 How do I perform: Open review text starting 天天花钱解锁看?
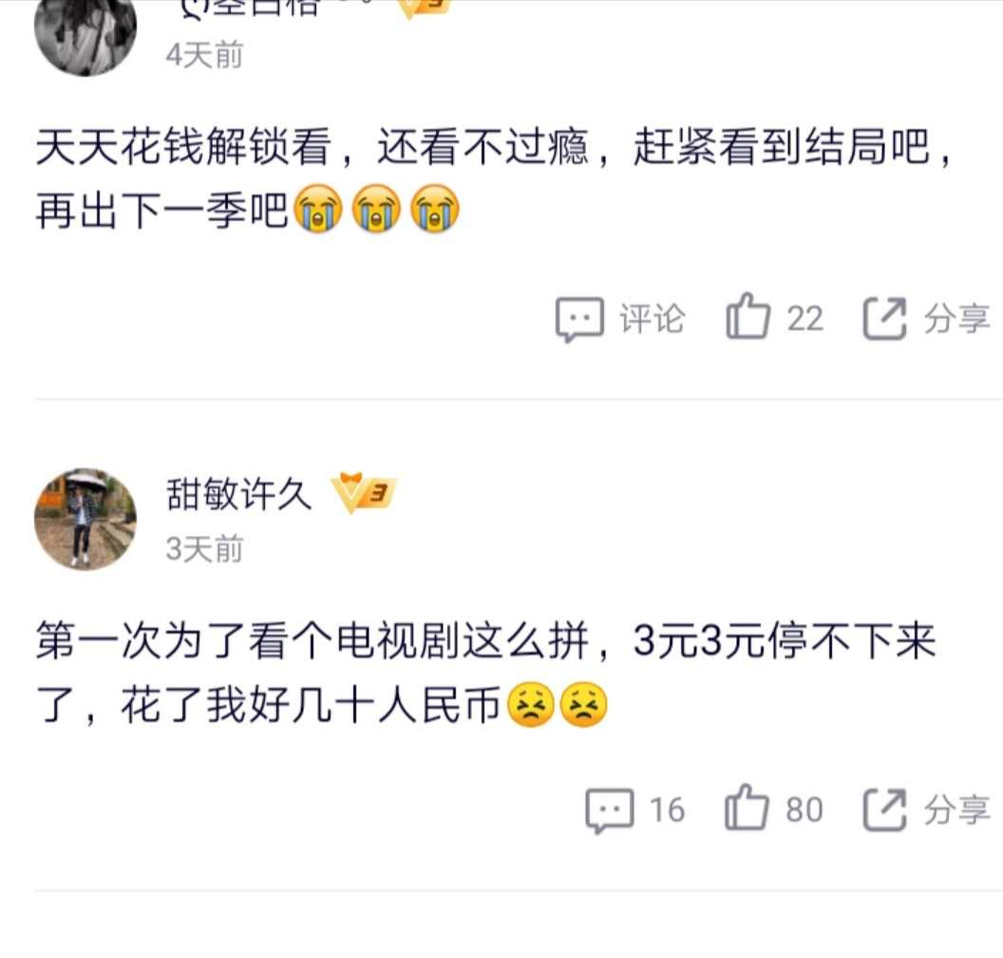[x=494, y=178]
